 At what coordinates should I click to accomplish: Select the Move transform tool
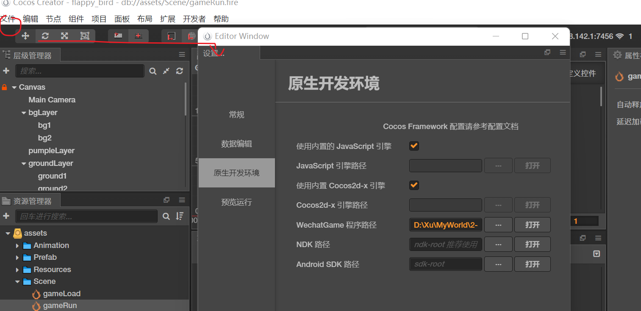click(25, 36)
